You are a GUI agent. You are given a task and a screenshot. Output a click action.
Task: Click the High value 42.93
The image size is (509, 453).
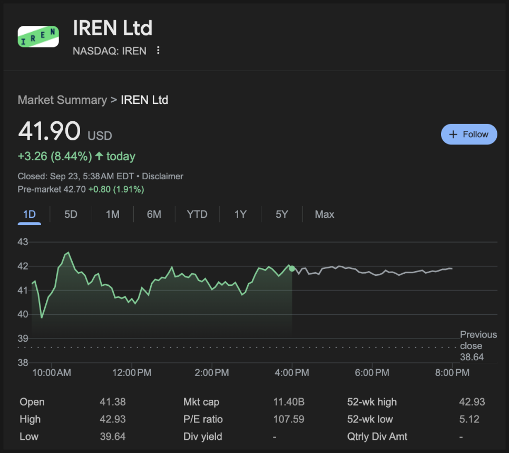(113, 419)
